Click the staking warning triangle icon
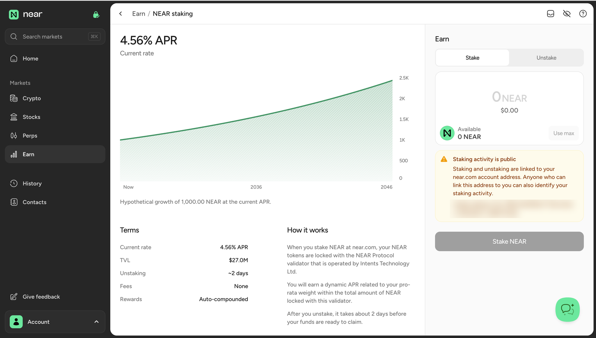This screenshot has height=338, width=596. pyautogui.click(x=444, y=159)
